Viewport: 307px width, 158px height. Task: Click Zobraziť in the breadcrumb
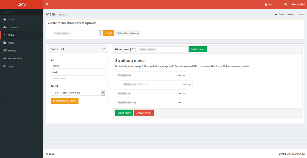tap(301, 14)
